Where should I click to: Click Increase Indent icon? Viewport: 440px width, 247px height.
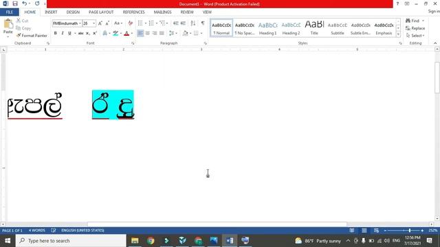coord(183,23)
